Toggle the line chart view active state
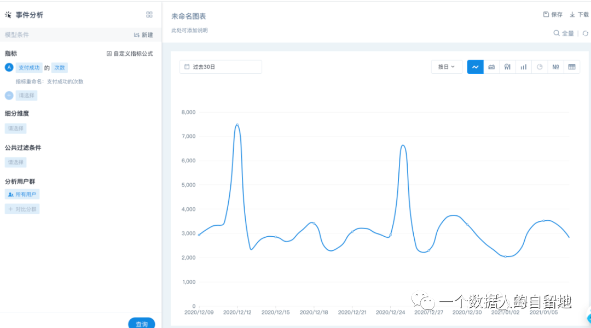591x328 pixels. tap(476, 67)
